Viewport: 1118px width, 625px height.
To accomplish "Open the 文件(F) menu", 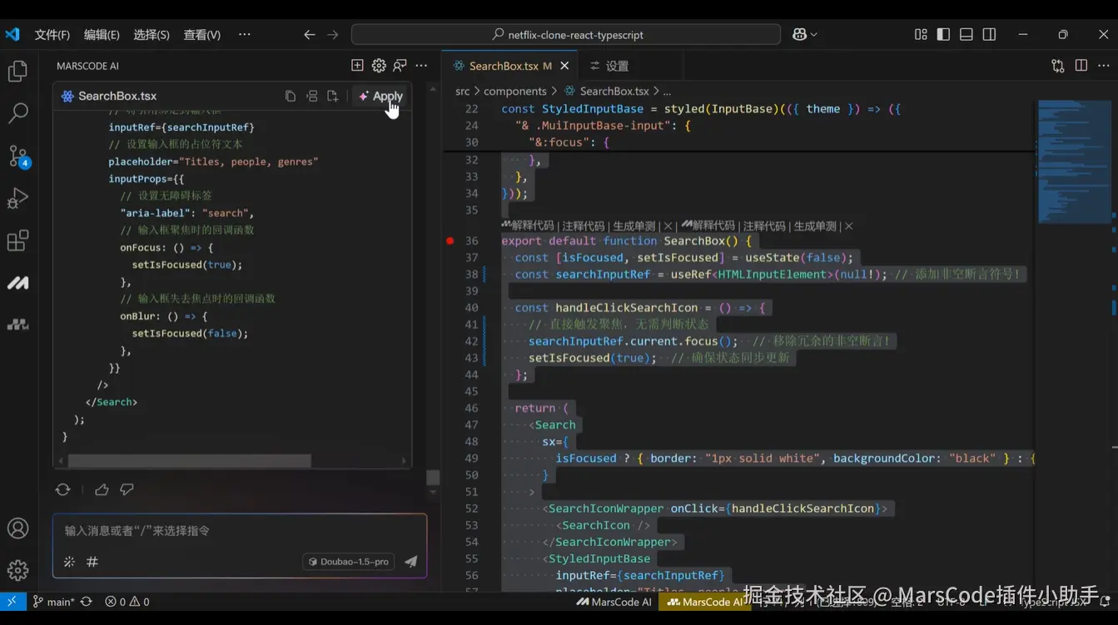I will click(x=52, y=34).
